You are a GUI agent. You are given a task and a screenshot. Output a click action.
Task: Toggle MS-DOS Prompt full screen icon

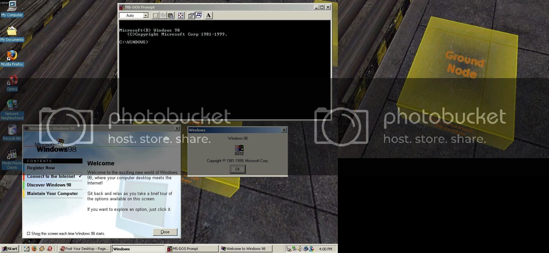(180, 15)
